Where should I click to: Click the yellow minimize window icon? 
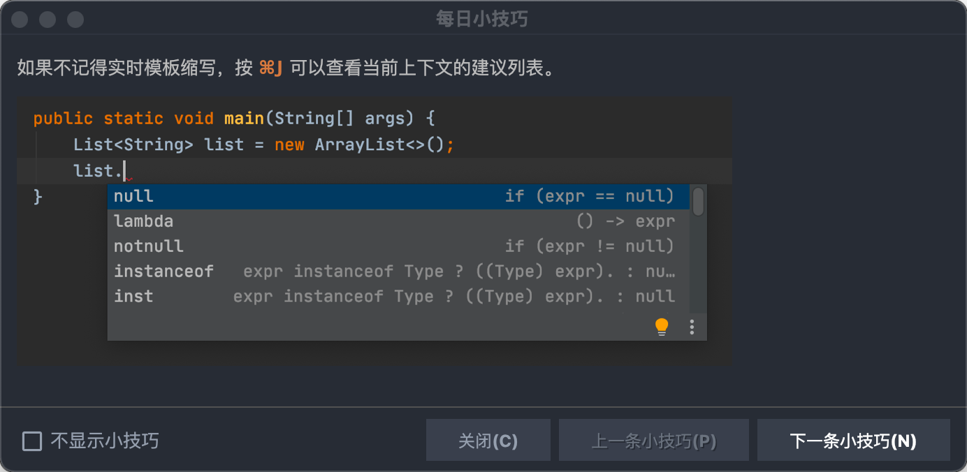[47, 19]
